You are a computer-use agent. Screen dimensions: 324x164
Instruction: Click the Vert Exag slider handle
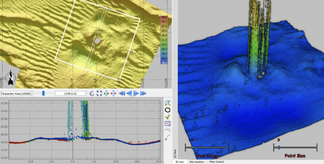click(192, 147)
